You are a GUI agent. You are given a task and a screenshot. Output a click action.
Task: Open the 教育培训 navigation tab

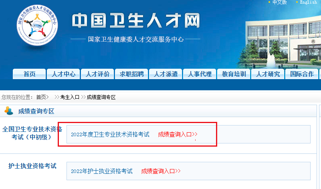click(x=234, y=74)
